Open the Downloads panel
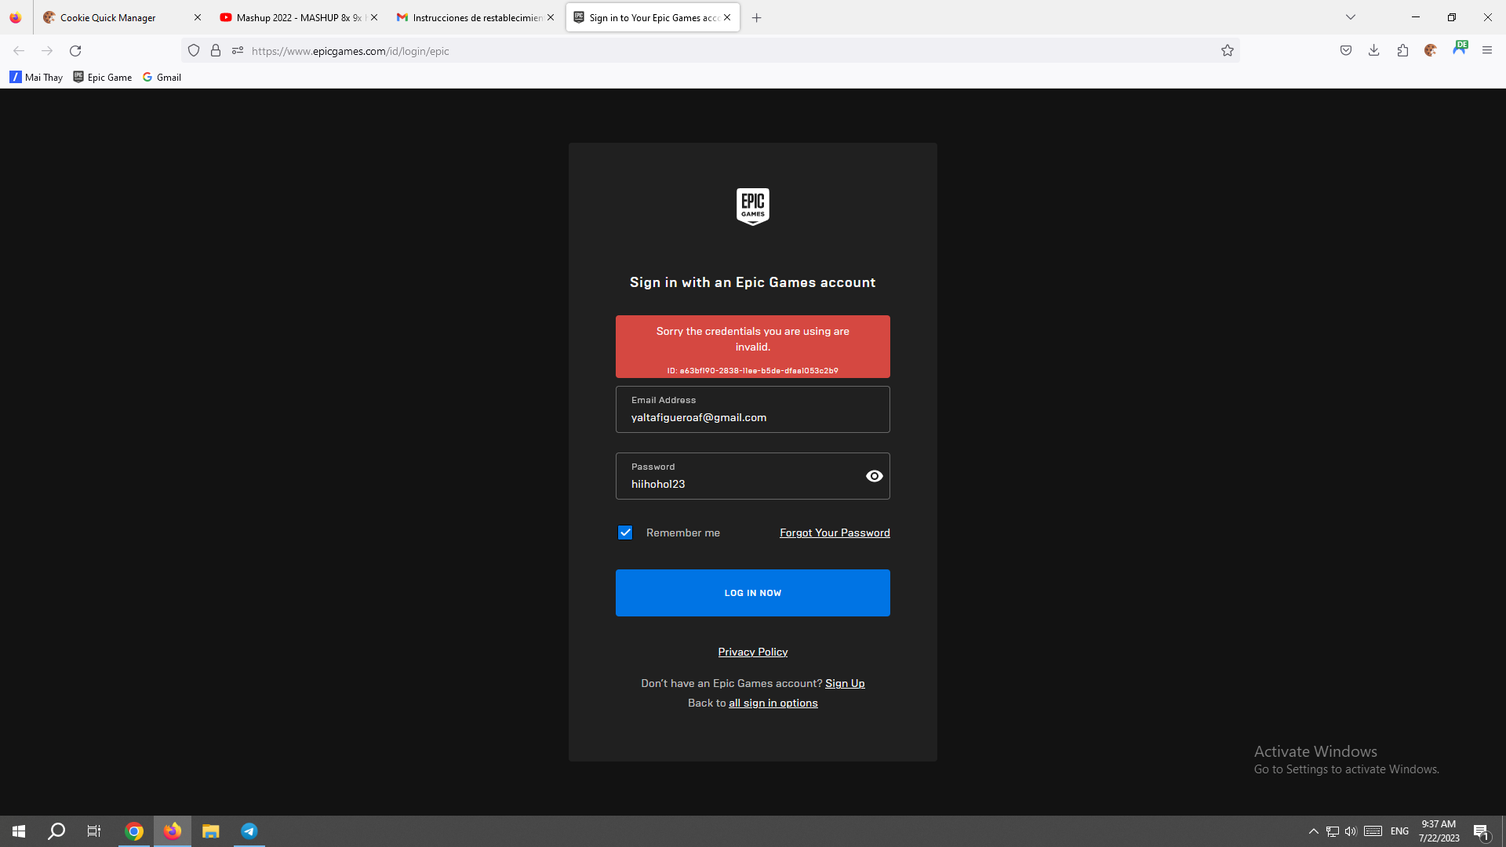 pos(1374,51)
